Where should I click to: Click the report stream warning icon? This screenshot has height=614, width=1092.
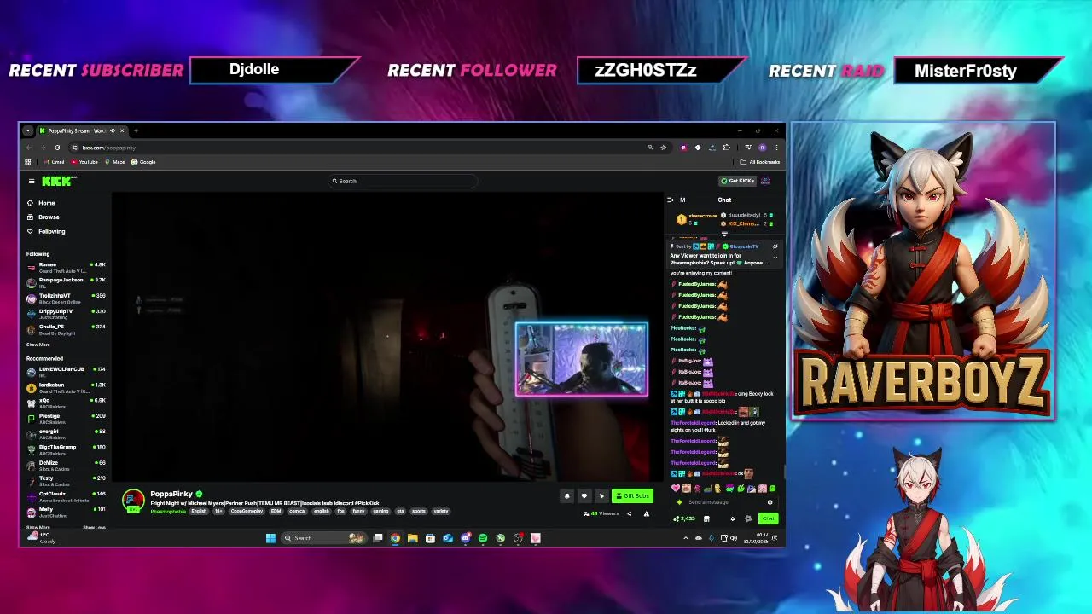[646, 513]
